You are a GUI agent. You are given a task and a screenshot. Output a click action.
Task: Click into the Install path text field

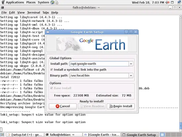coord(99,64)
